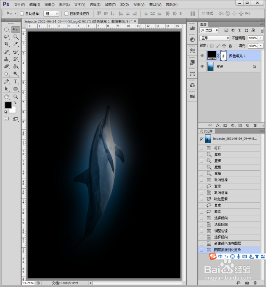Select the History Brush tool
The width and height of the screenshot is (266, 287).
16,59
